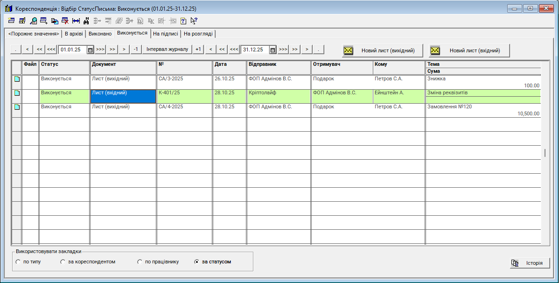Select the row with number К-401/25
Screen dimensions: 559x283
tap(184, 93)
